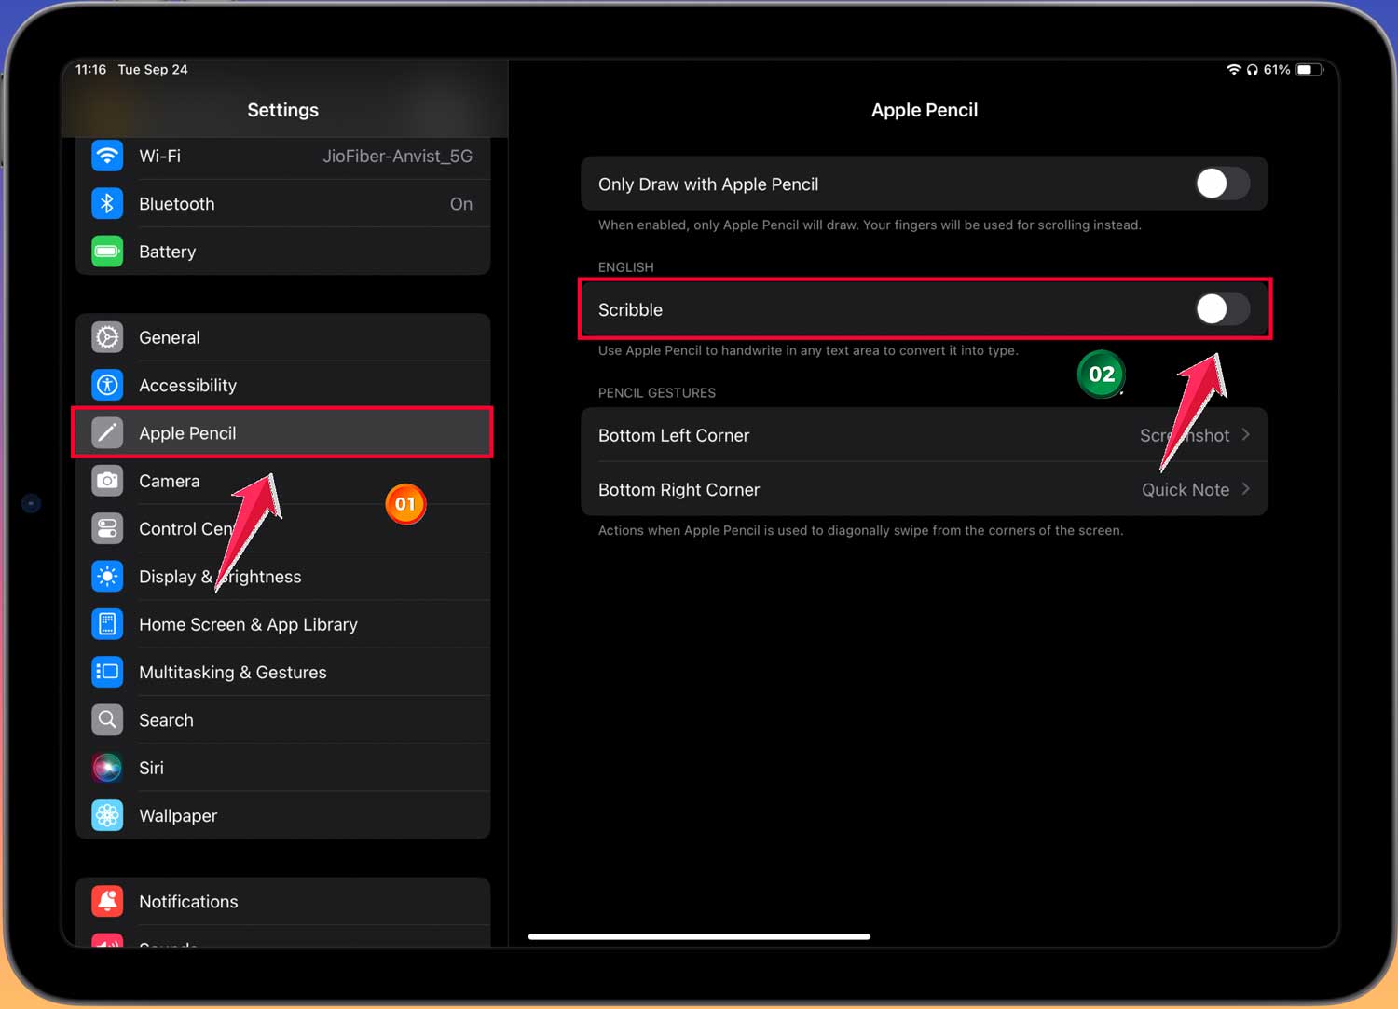Enable the Only Draw with Apple Pencil switch
Screen dimensions: 1398x1009
(1222, 184)
